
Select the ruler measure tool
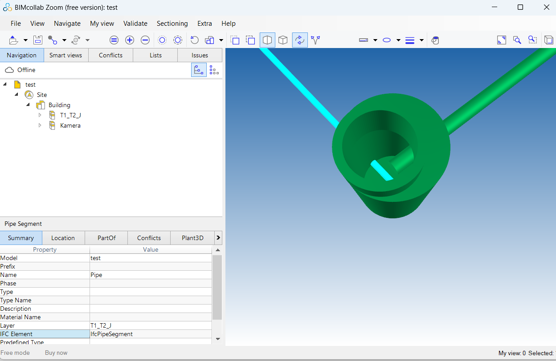(x=364, y=40)
